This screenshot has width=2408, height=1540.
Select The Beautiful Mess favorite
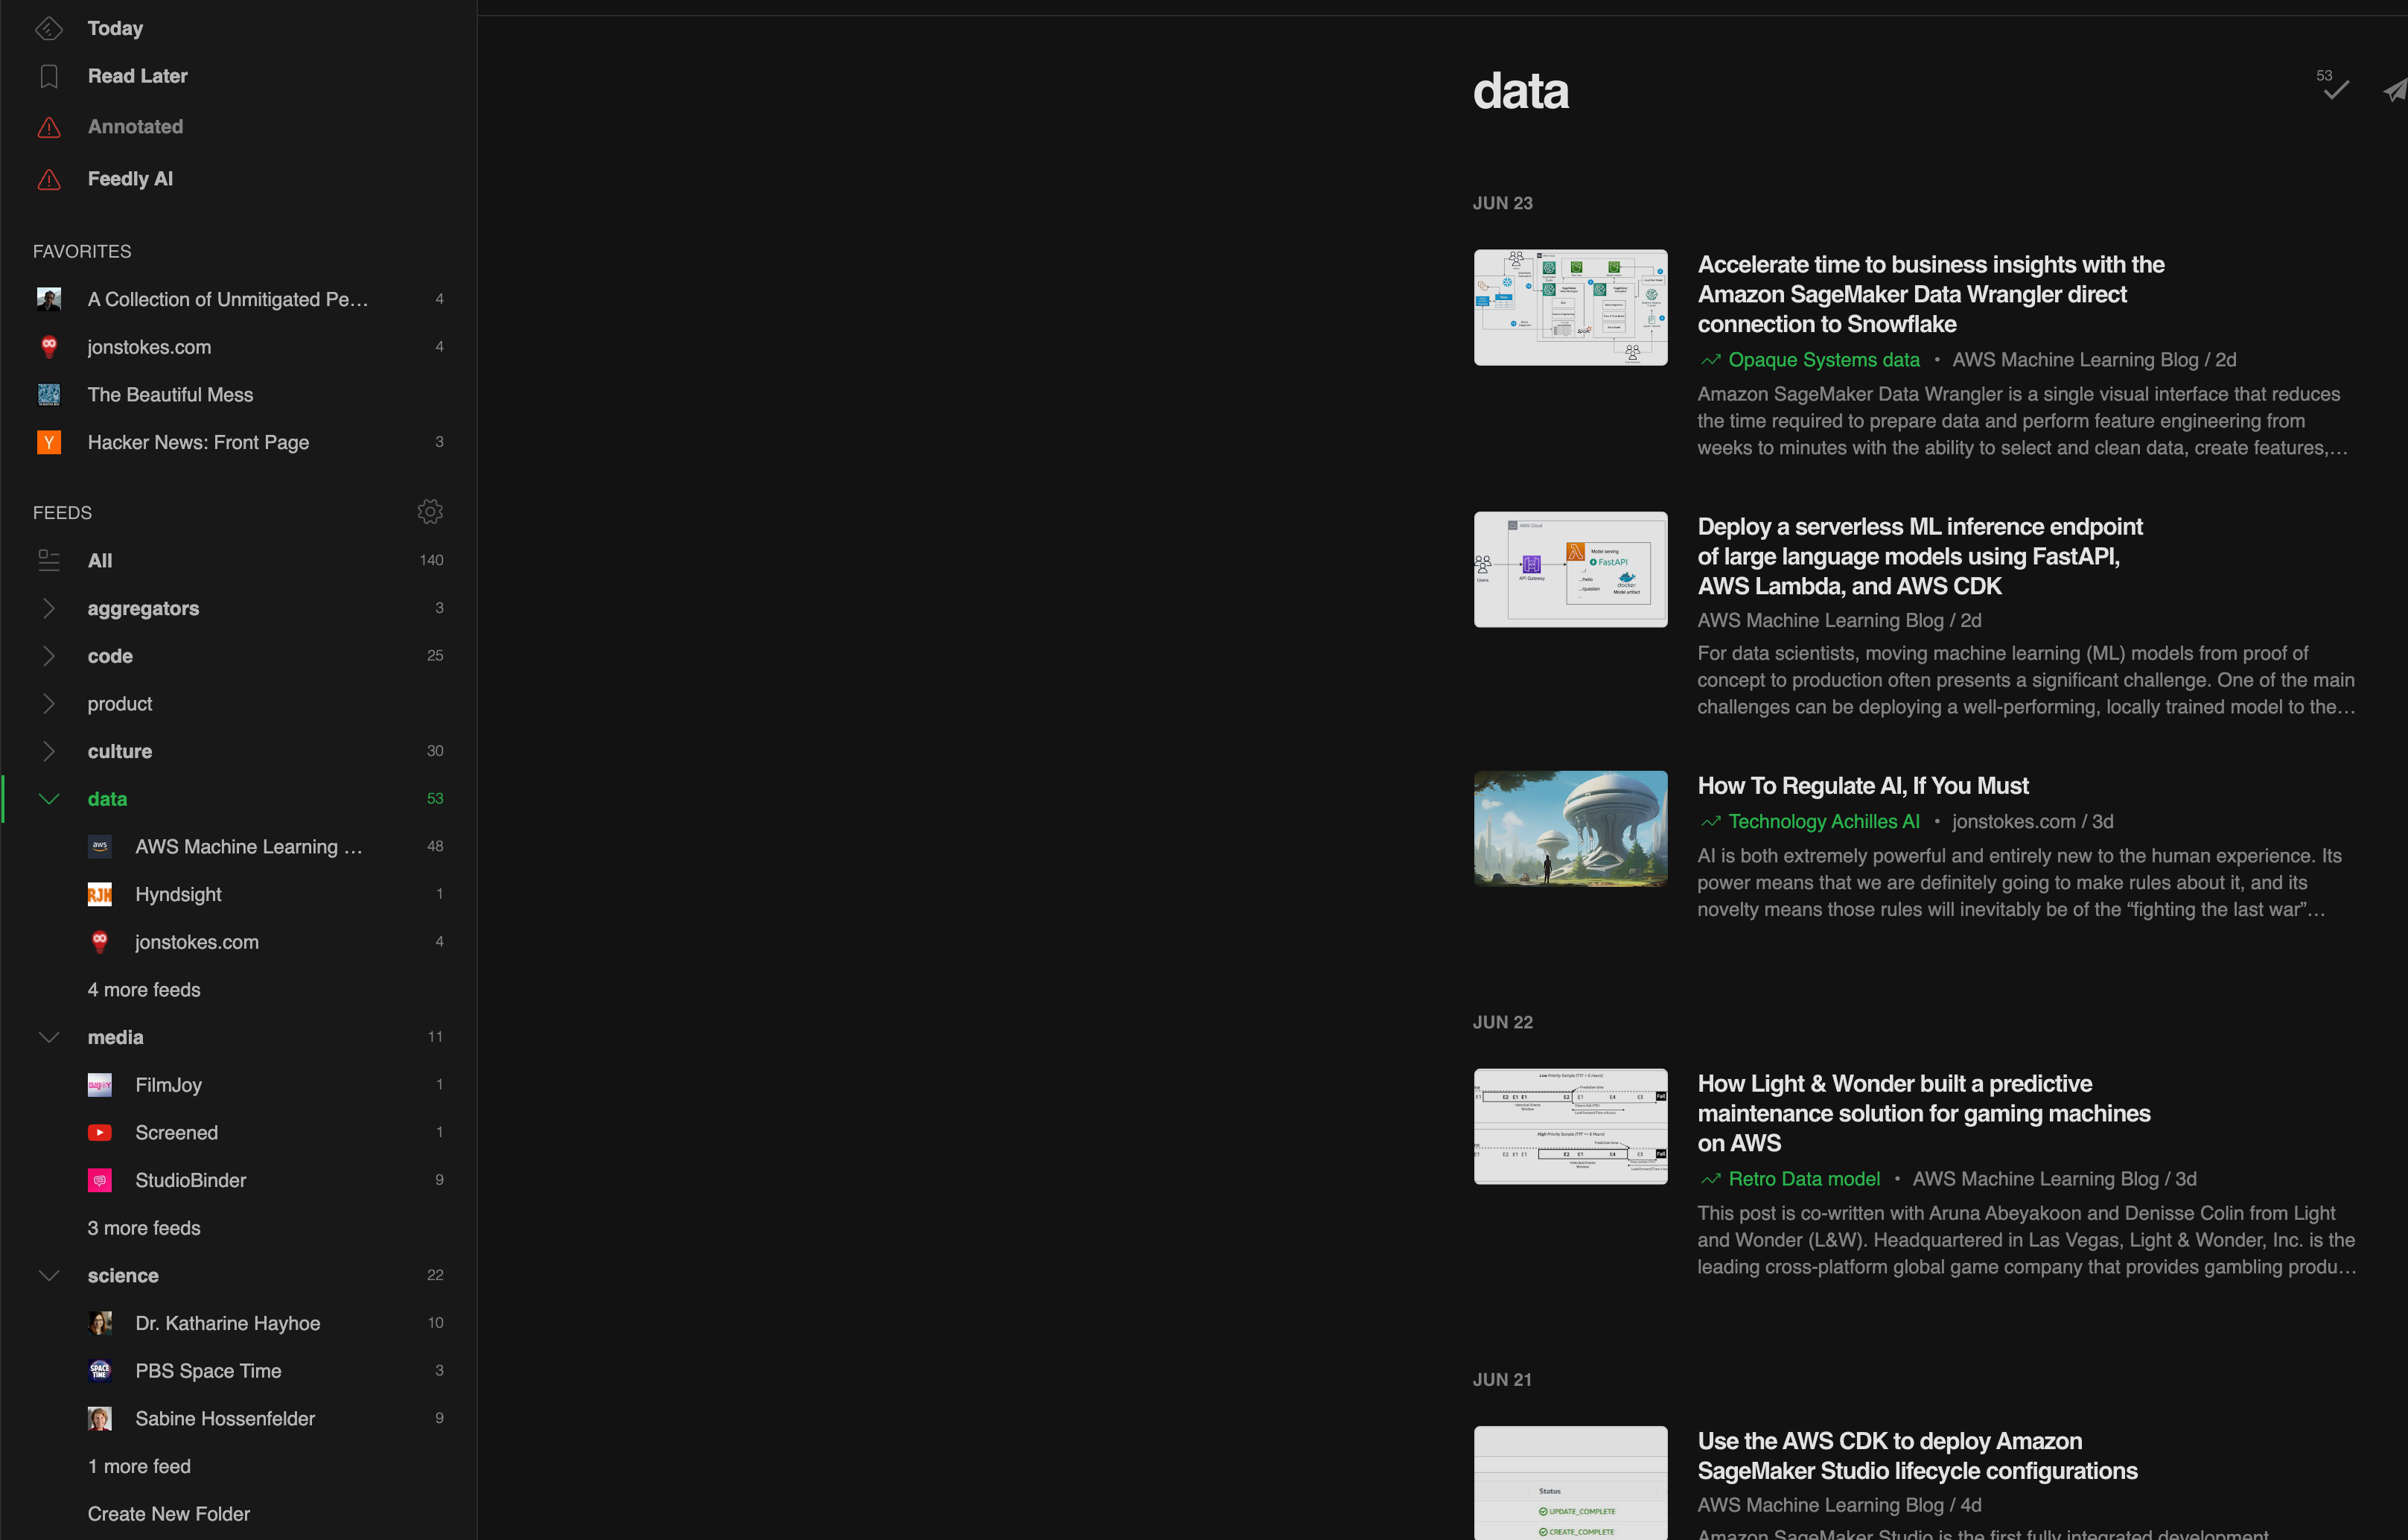239,394
